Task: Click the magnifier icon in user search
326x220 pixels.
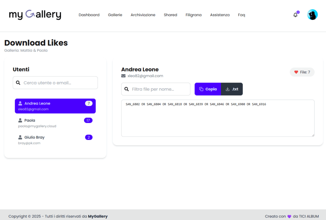Action: coord(18,83)
